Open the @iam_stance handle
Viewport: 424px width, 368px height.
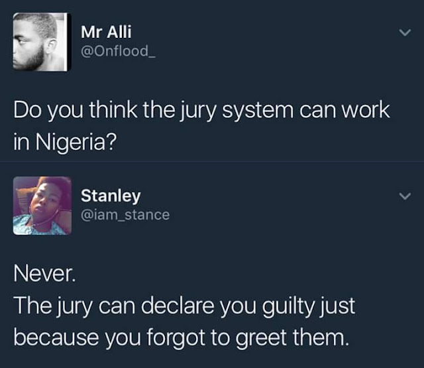(x=125, y=215)
